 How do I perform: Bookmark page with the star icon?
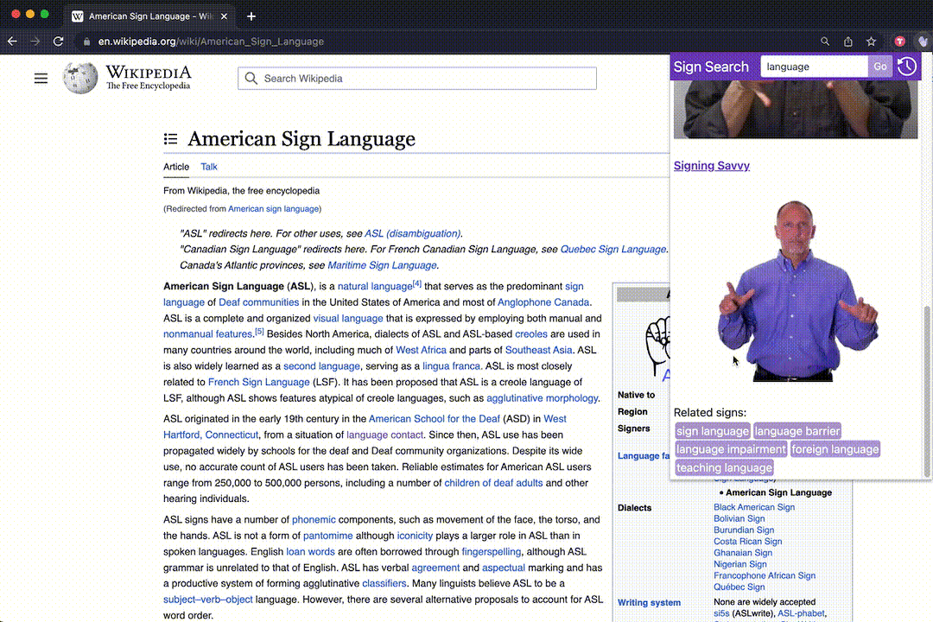(871, 41)
